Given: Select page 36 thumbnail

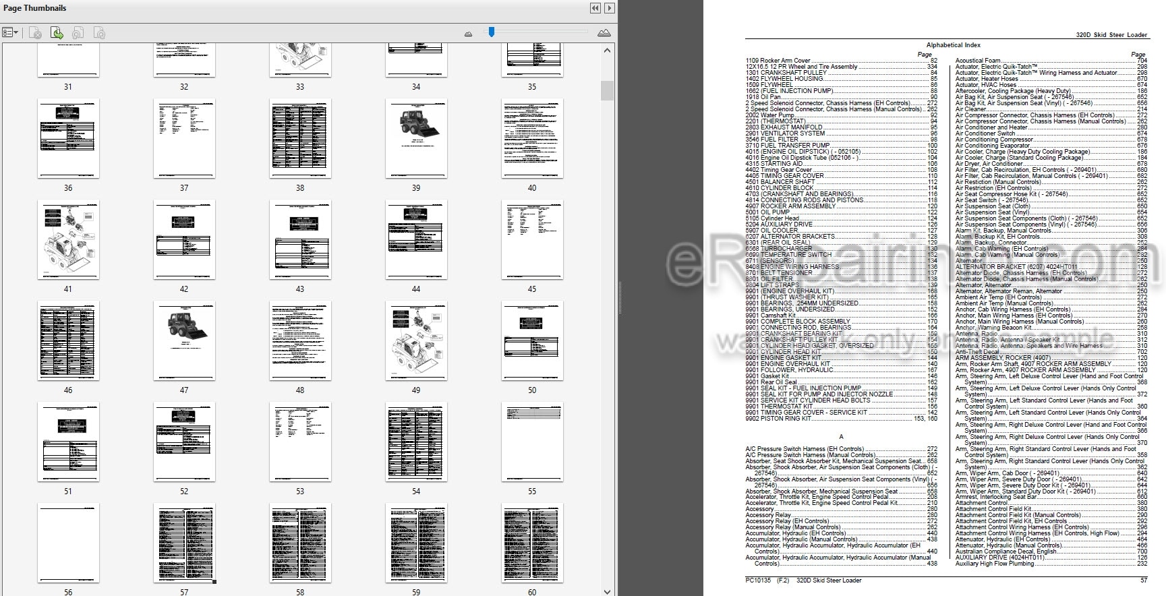Looking at the screenshot, I should [x=68, y=138].
